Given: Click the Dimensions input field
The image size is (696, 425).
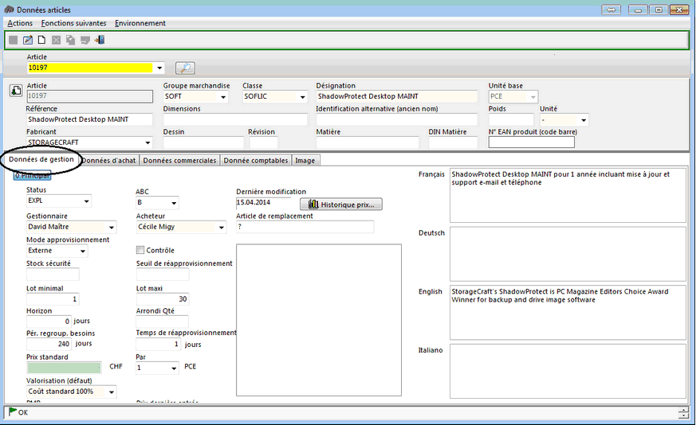Looking at the screenshot, I should click(235, 119).
